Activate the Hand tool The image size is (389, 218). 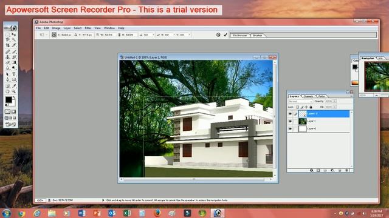coord(8,91)
